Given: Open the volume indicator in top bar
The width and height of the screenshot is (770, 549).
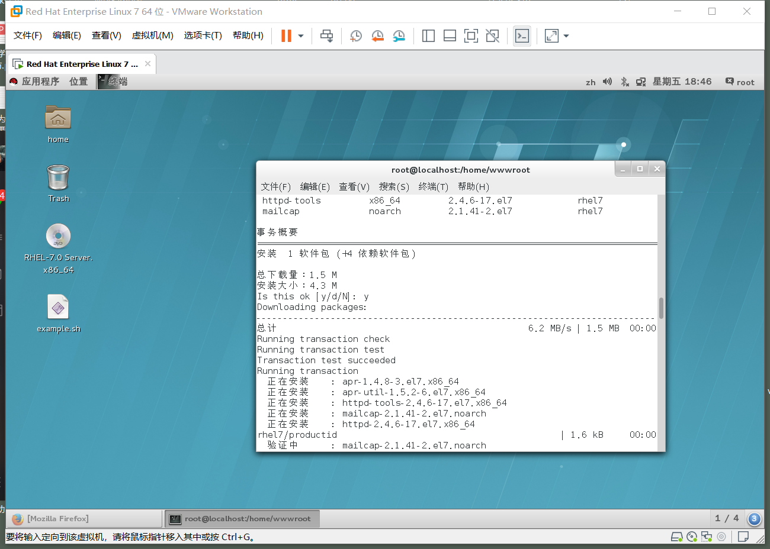Looking at the screenshot, I should (x=607, y=82).
